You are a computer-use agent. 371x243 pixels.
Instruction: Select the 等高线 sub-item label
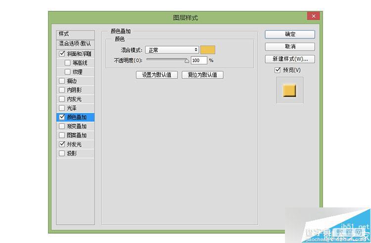(x=80, y=63)
